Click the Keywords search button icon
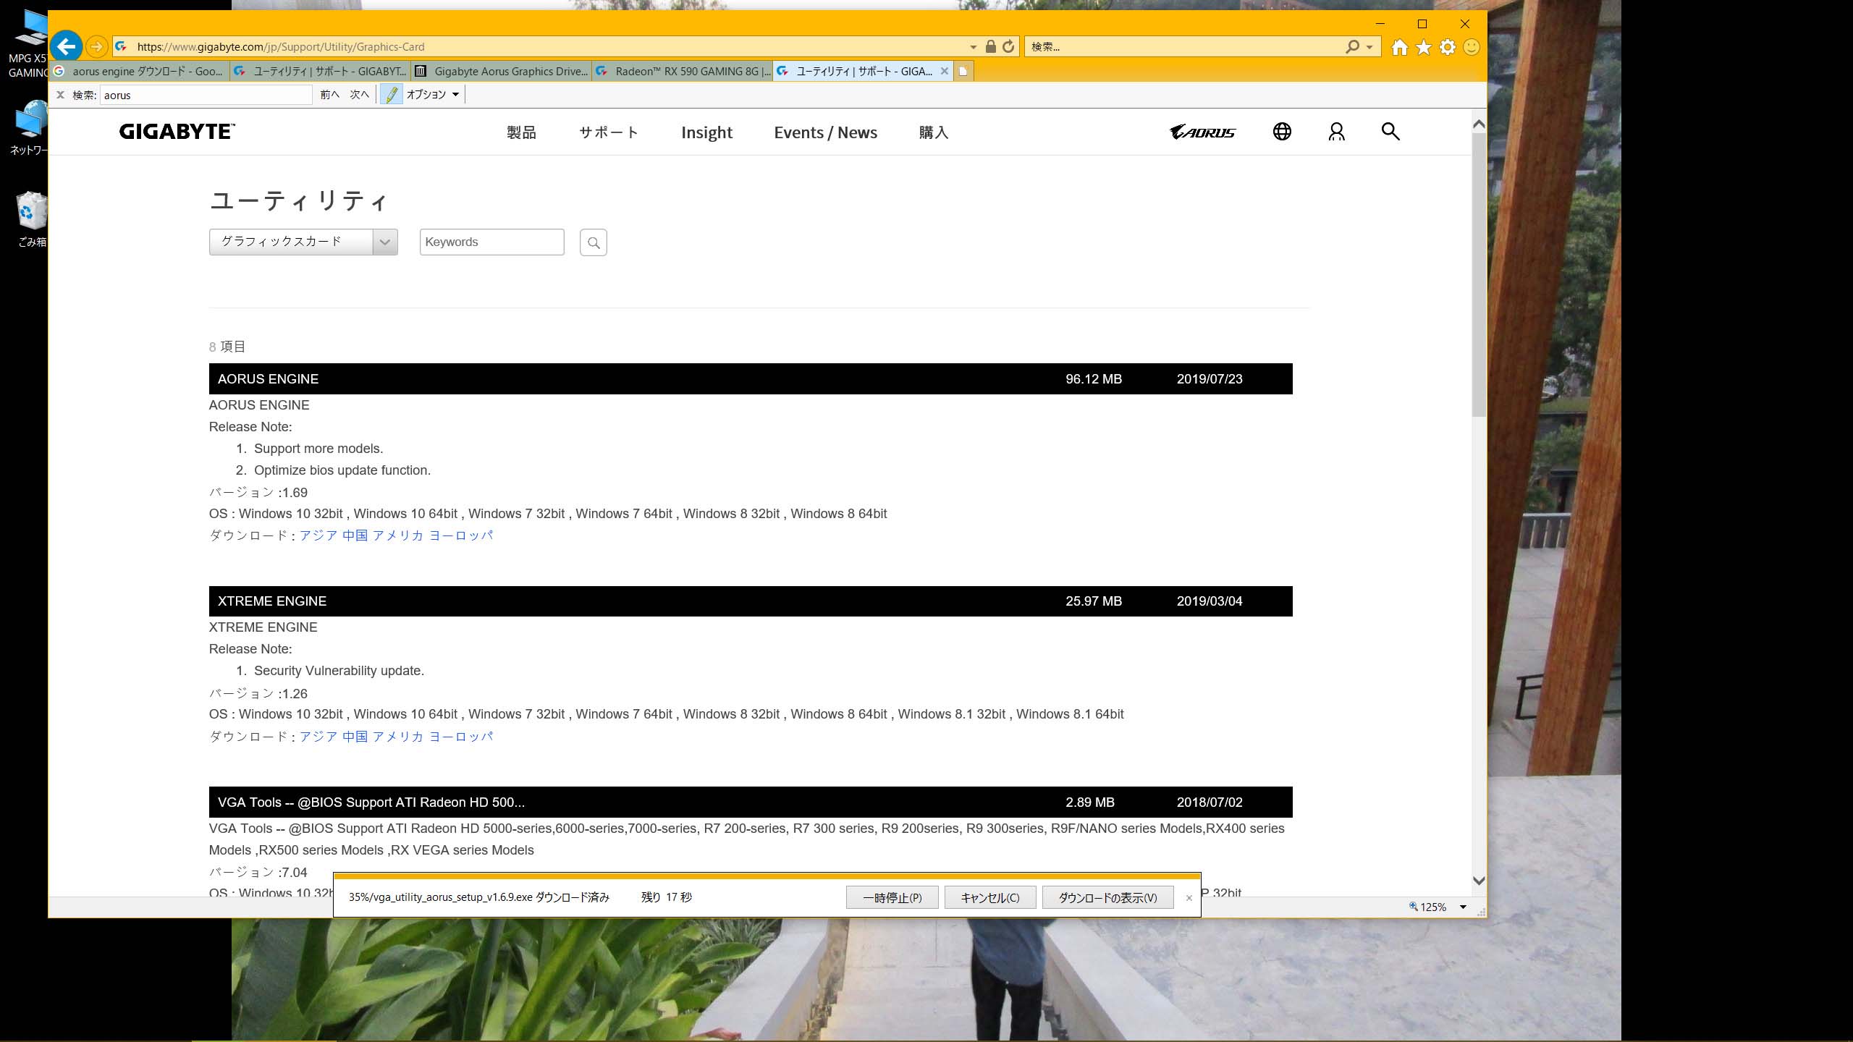The width and height of the screenshot is (1853, 1042). [x=594, y=242]
